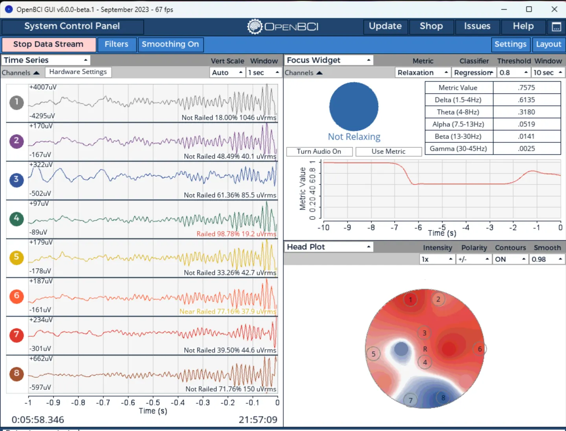Click the Update menu button
This screenshot has height=431, width=566.
pos(385,26)
